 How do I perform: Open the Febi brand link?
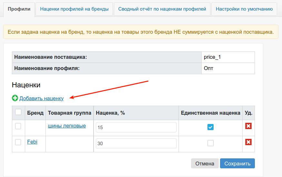32,142
